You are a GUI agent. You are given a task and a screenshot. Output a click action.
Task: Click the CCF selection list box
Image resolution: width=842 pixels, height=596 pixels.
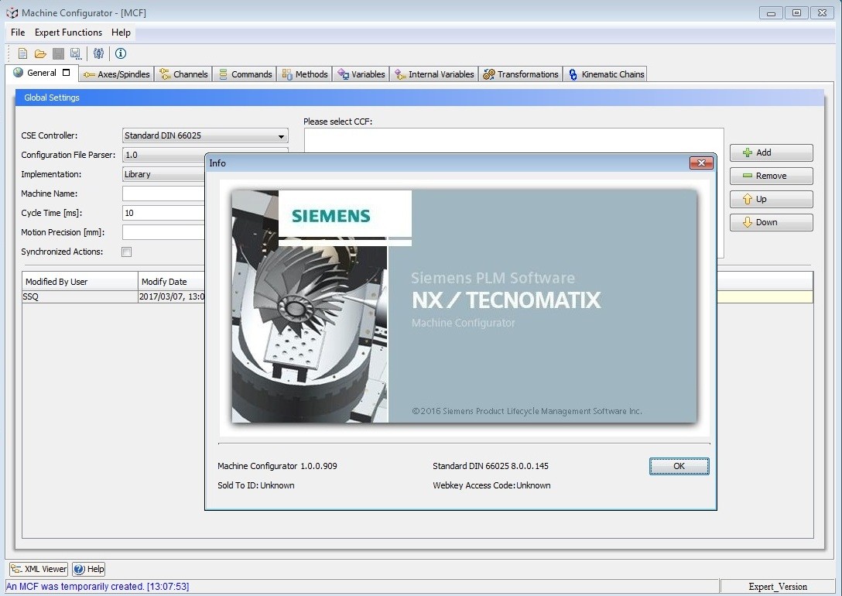(514, 141)
